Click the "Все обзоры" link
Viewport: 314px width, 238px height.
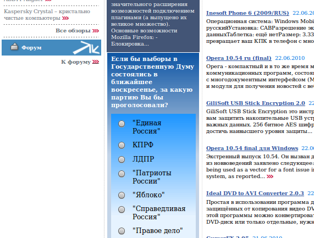tap(73, 31)
